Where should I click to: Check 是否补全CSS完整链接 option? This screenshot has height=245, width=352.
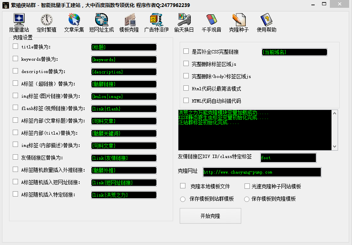pos(186,51)
